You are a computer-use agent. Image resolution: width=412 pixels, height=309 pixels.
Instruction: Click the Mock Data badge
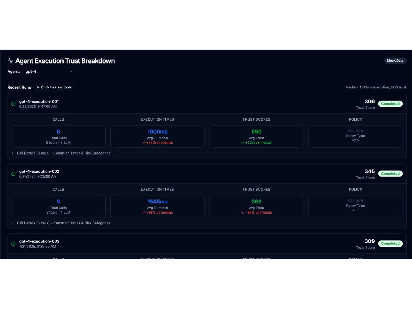(395, 61)
